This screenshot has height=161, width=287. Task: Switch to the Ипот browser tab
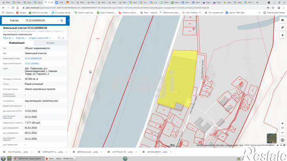tap(165, 2)
